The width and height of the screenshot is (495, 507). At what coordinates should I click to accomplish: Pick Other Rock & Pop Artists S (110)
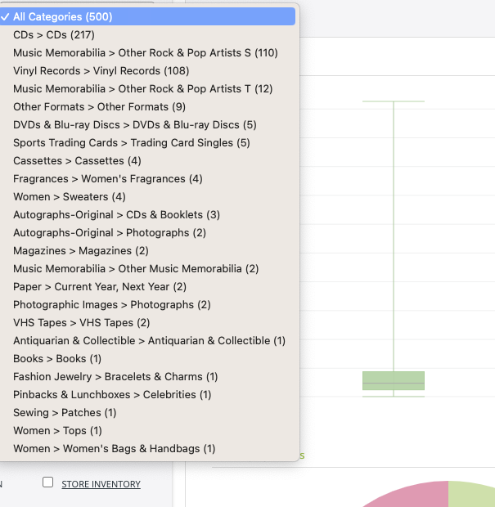click(x=147, y=52)
